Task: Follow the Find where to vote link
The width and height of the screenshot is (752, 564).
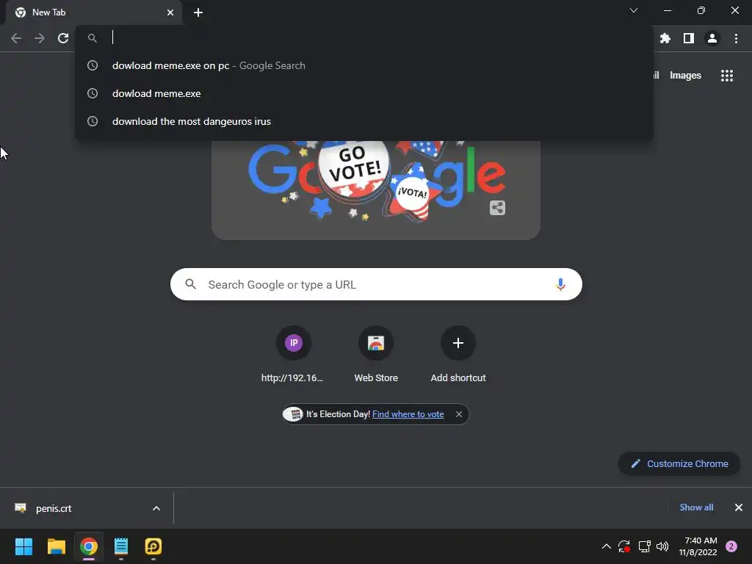Action: click(408, 414)
